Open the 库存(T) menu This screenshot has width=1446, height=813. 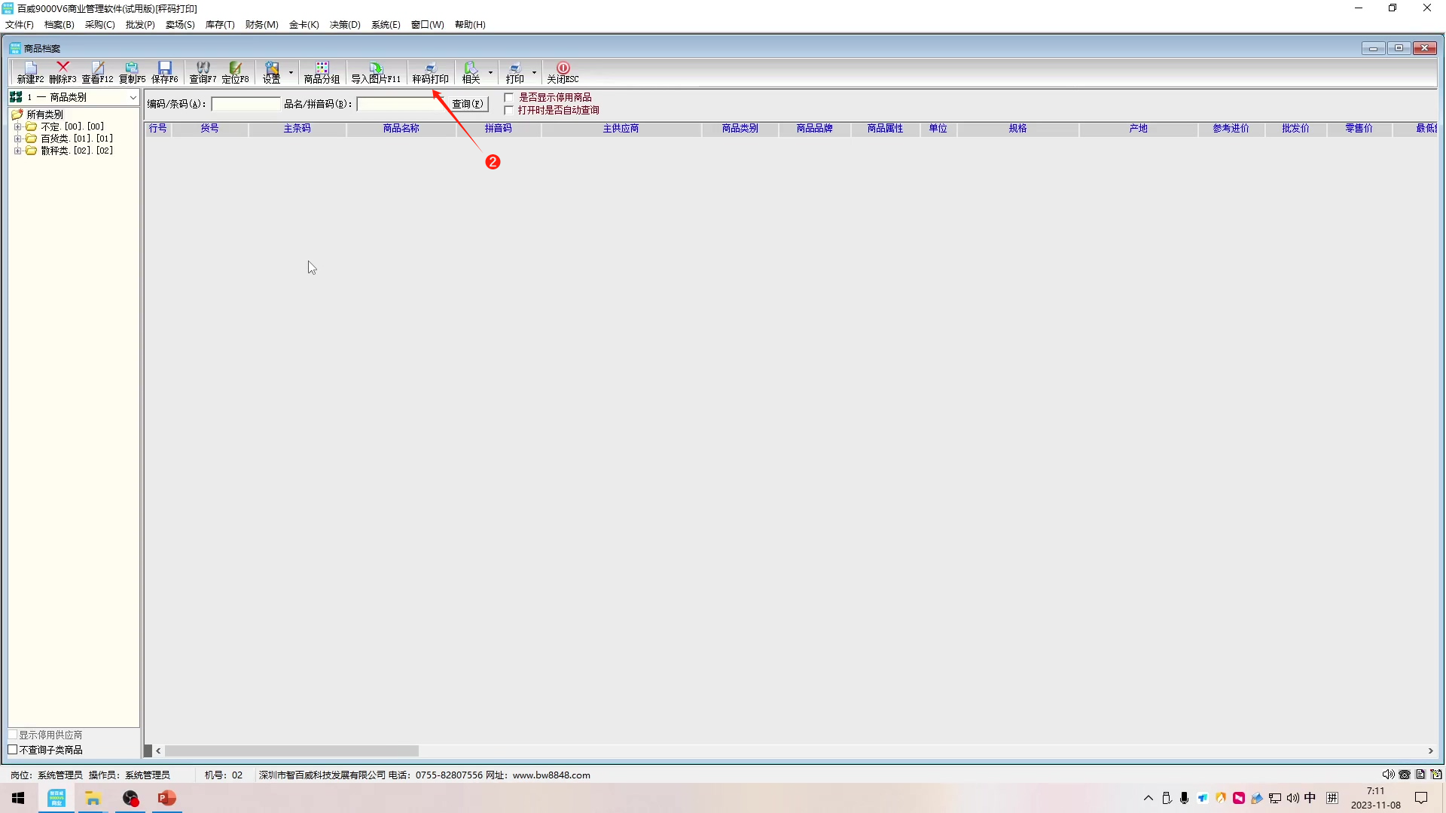click(220, 24)
